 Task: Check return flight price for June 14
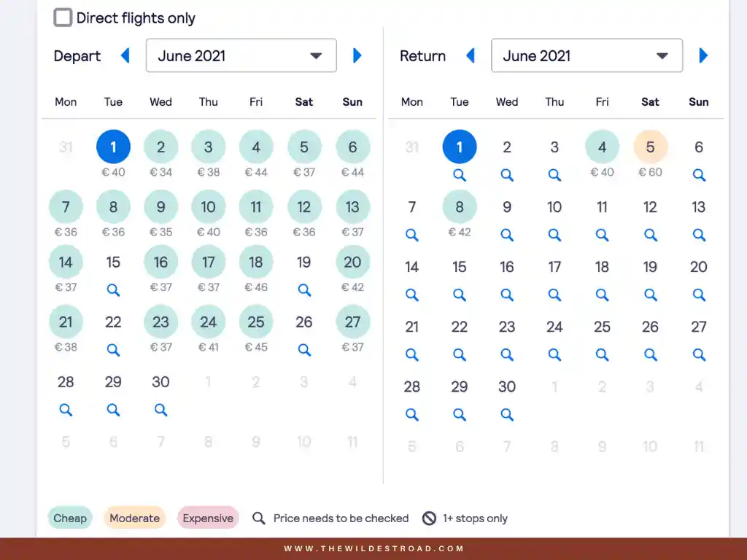[412, 295]
